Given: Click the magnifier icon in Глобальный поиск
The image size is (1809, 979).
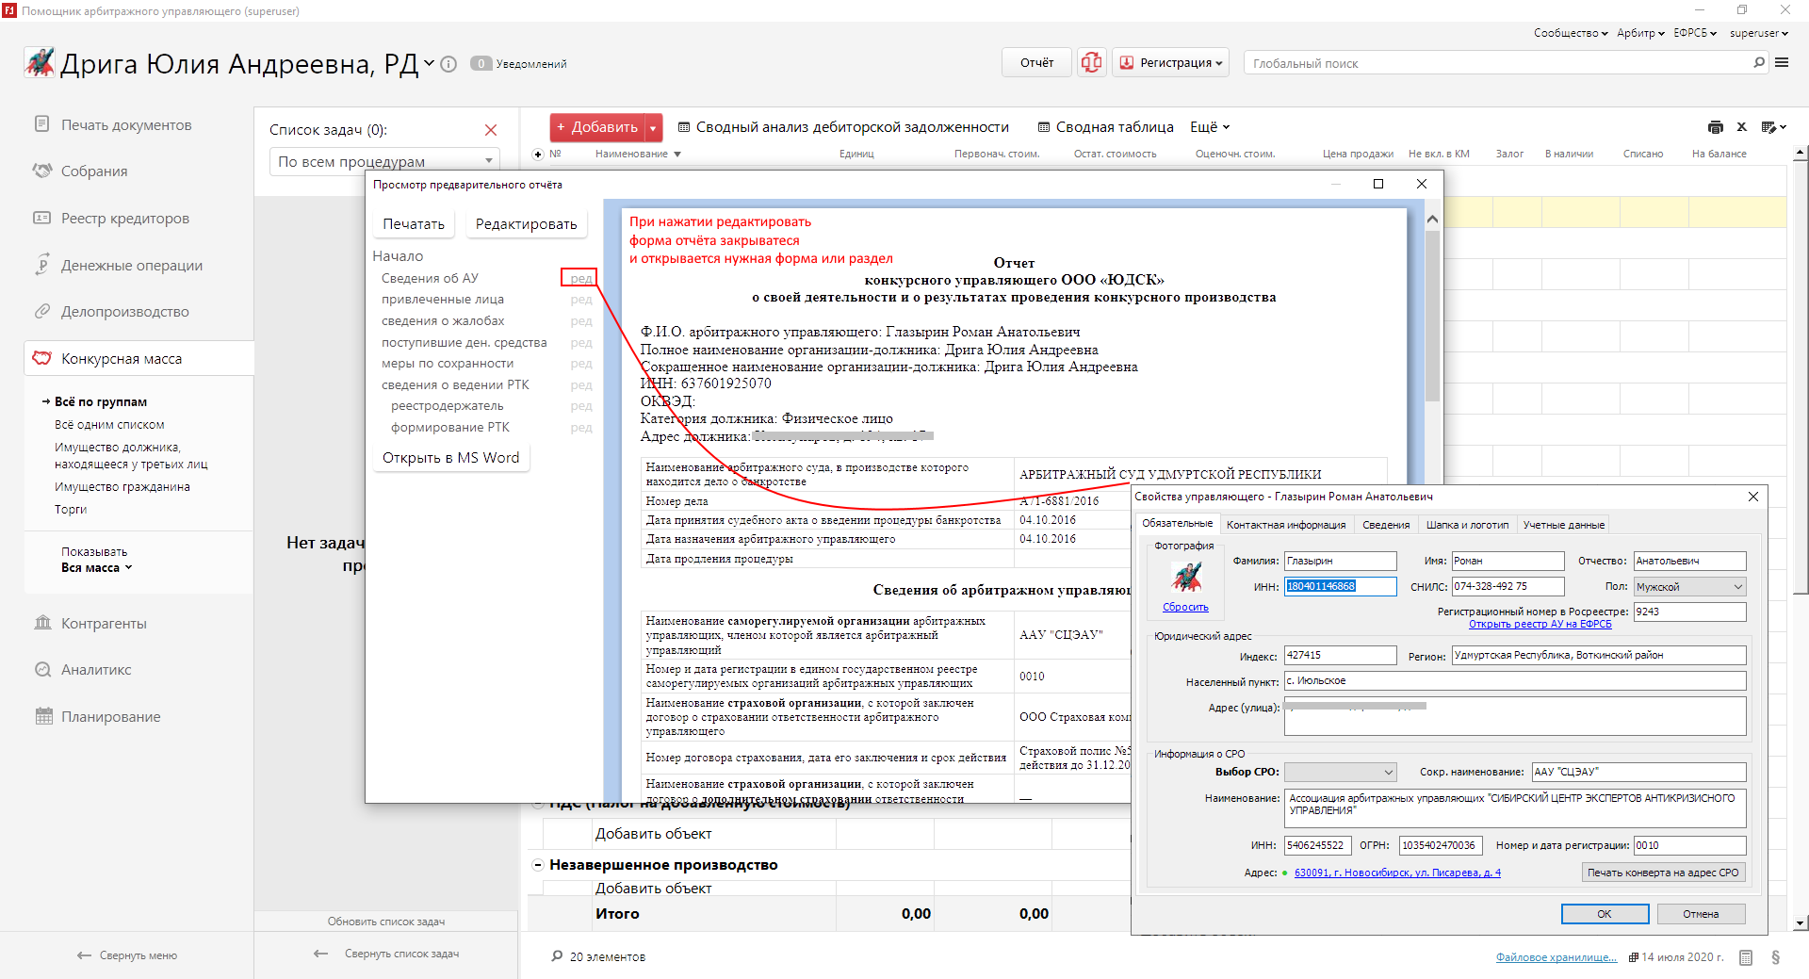Looking at the screenshot, I should click(1758, 63).
